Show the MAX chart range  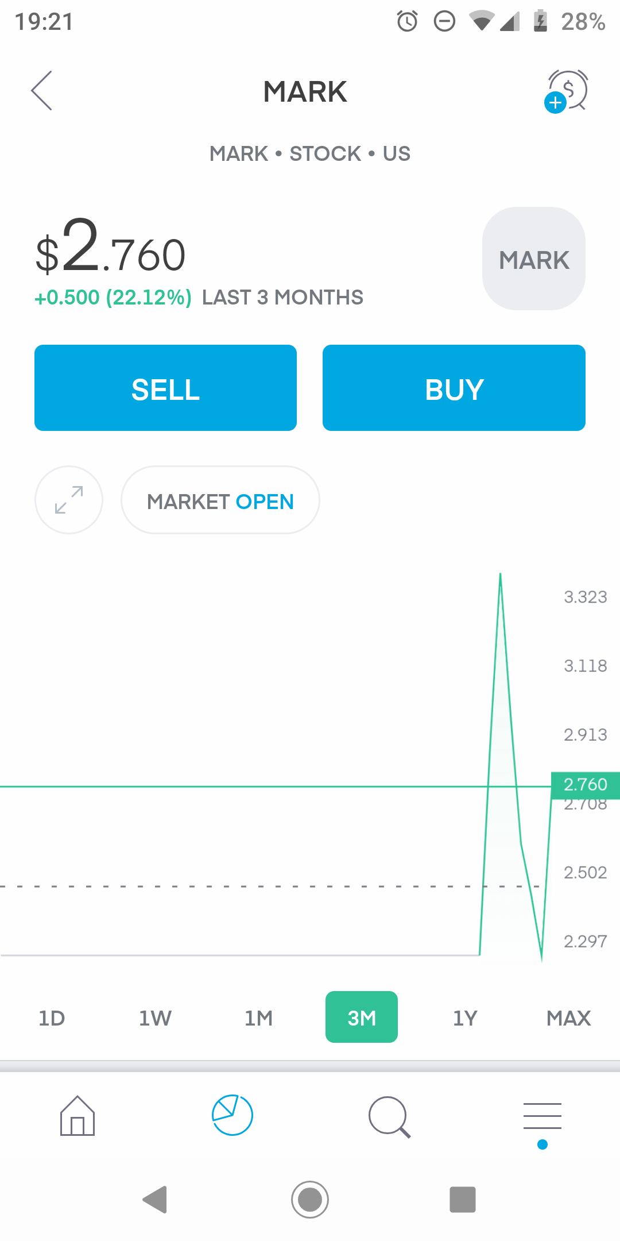click(x=568, y=1018)
